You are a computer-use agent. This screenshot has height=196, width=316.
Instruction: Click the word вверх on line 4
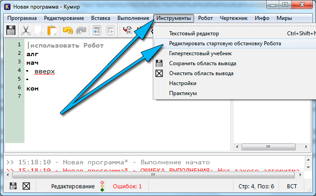[44, 71]
